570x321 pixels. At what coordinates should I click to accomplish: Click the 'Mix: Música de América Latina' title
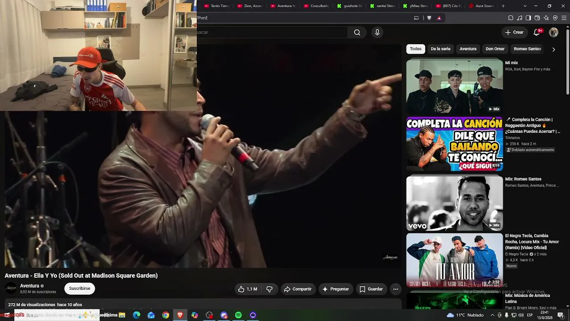(527, 298)
